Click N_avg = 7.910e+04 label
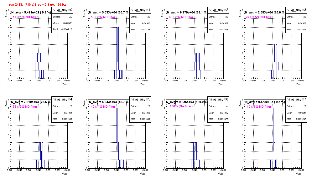 (x=31, y=102)
